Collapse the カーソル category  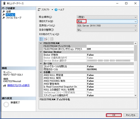pos(41,63)
